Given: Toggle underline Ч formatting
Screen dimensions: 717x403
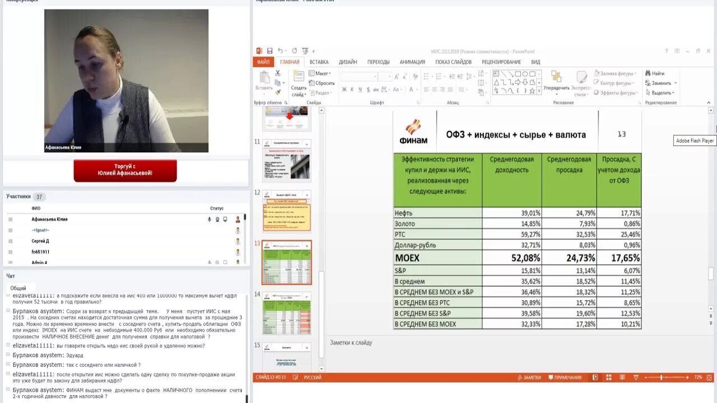Looking at the screenshot, I should [360, 90].
